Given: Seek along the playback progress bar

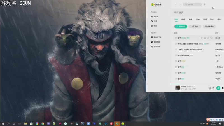Looking at the screenshot, I should (x=197, y=84).
